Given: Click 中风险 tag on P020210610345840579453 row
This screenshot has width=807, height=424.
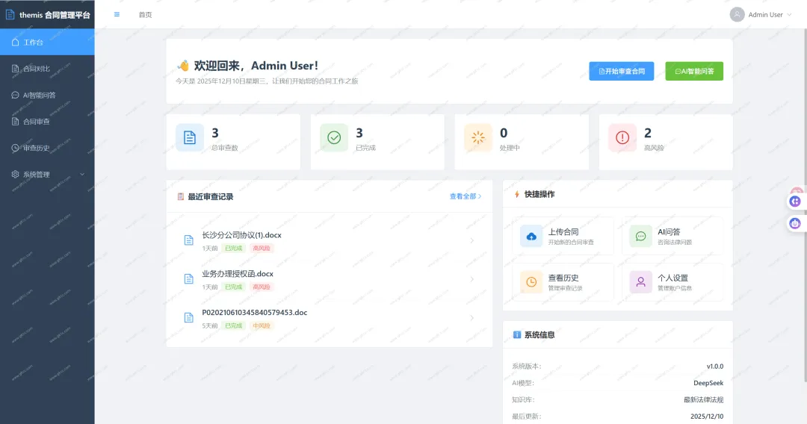Looking at the screenshot, I should [262, 325].
